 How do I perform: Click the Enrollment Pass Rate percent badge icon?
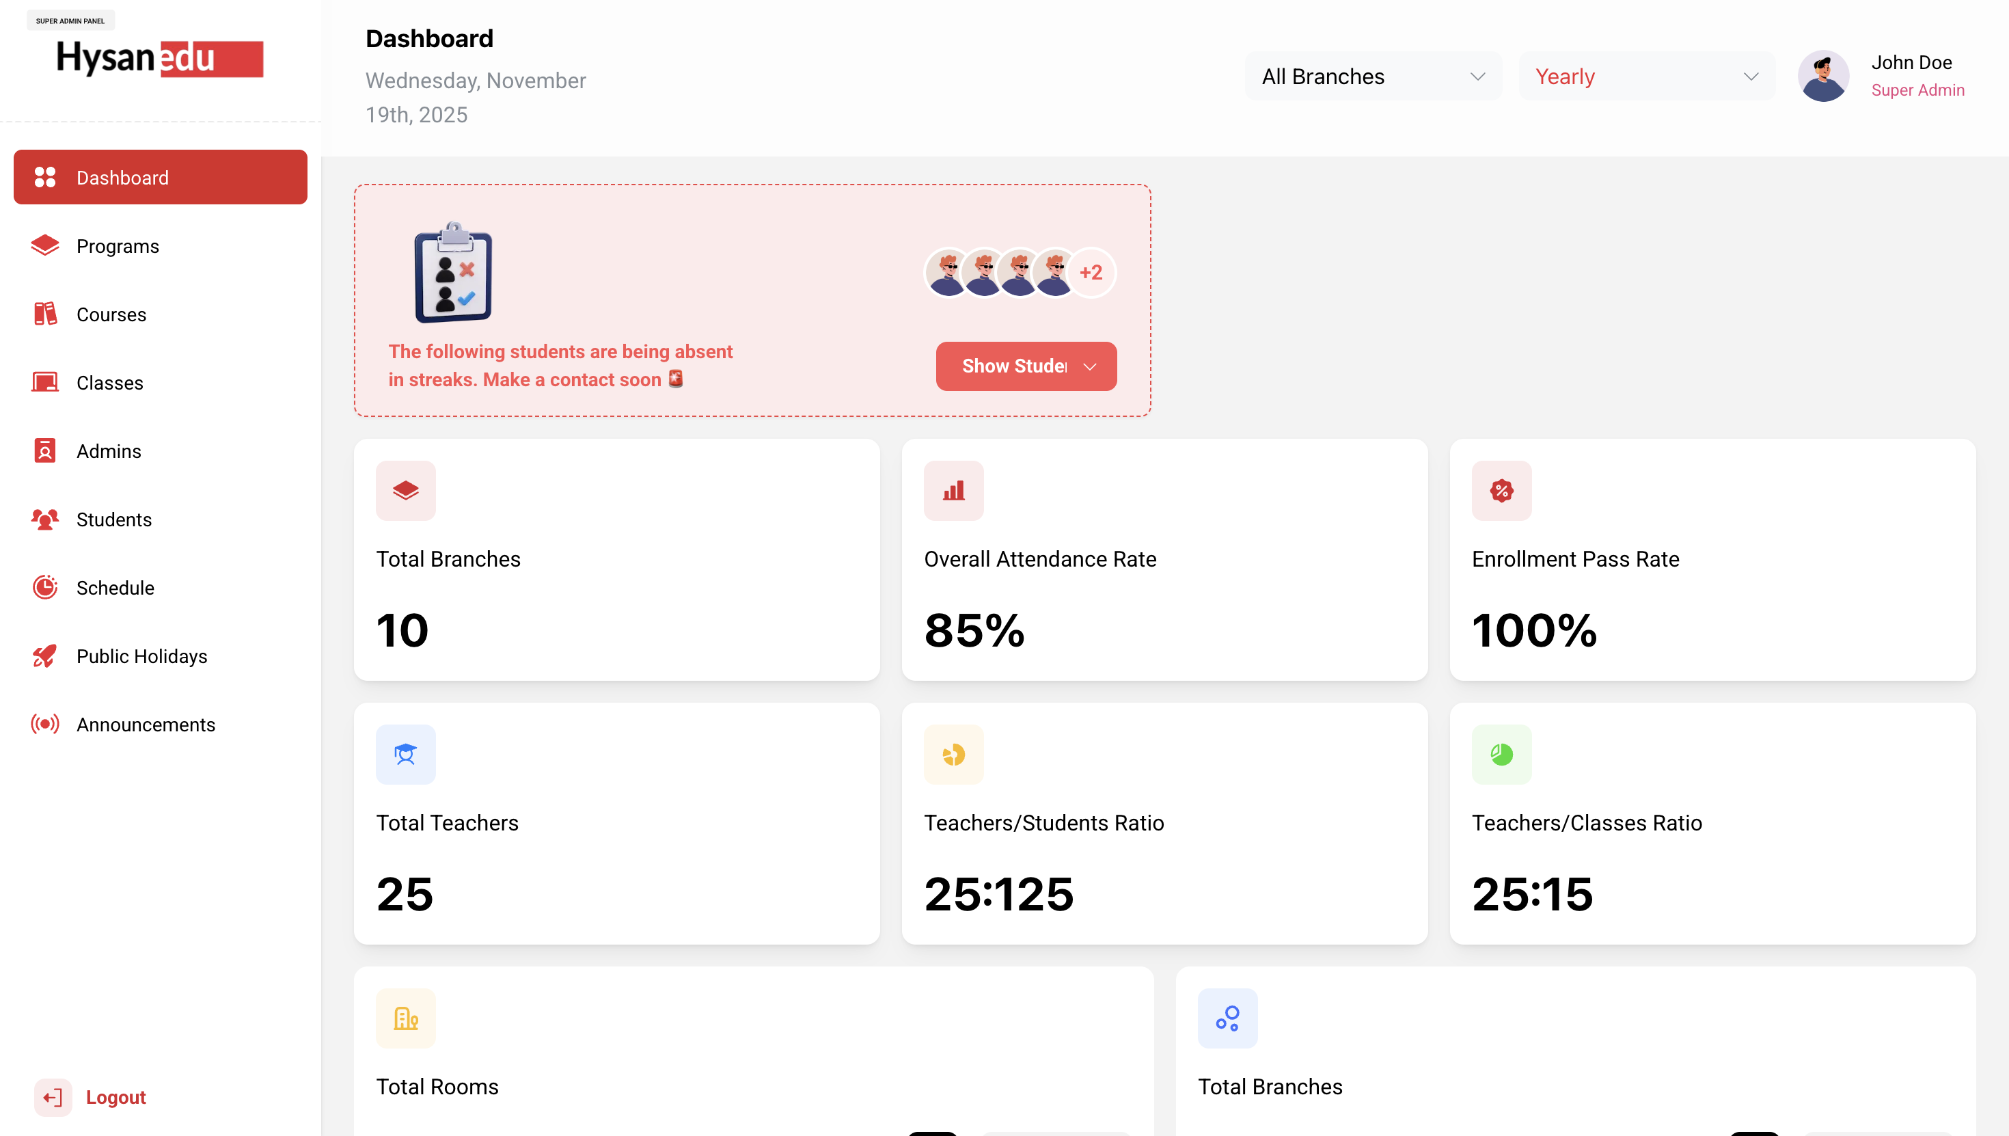(1501, 491)
